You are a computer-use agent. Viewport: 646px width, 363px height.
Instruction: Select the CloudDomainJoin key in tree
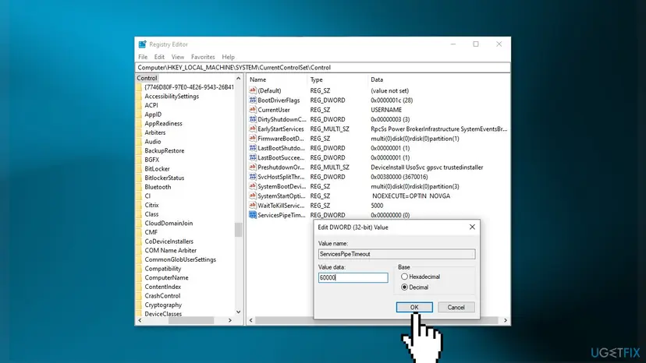point(169,223)
